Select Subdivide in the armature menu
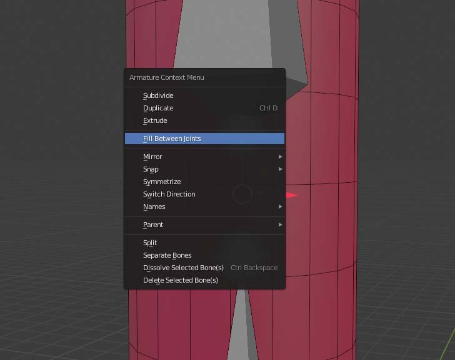455x360 pixels. point(158,95)
